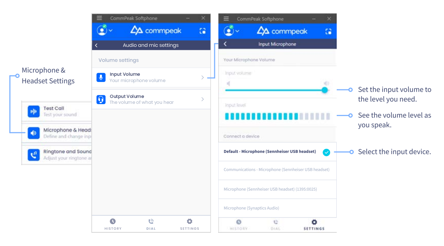This screenshot has height=246, width=444.
Task: Click the headset icon beside Output Volume
Action: [101, 99]
